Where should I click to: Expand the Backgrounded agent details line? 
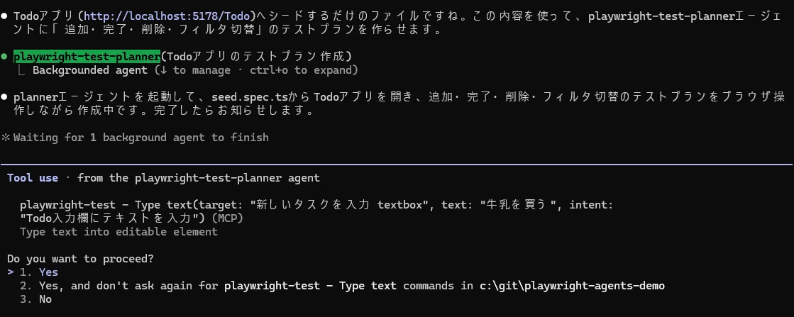pos(195,70)
